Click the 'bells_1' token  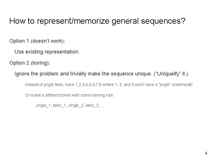coord(60,105)
